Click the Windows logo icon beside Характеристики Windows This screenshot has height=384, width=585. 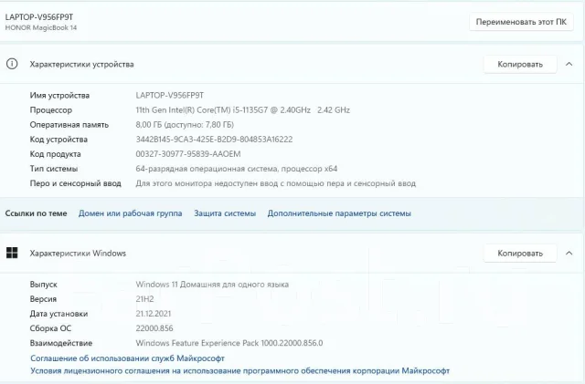12,253
